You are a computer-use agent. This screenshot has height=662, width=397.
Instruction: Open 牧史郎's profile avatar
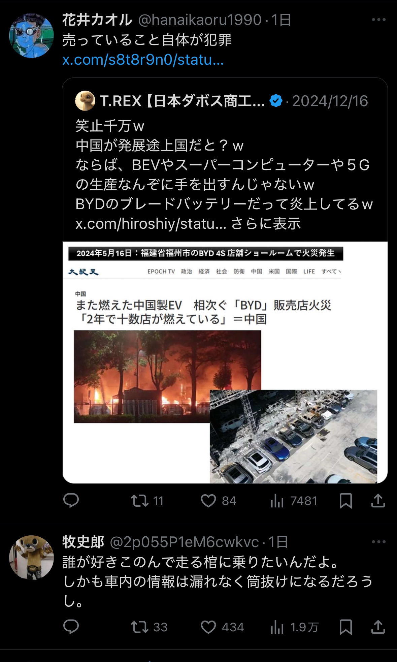tap(31, 558)
